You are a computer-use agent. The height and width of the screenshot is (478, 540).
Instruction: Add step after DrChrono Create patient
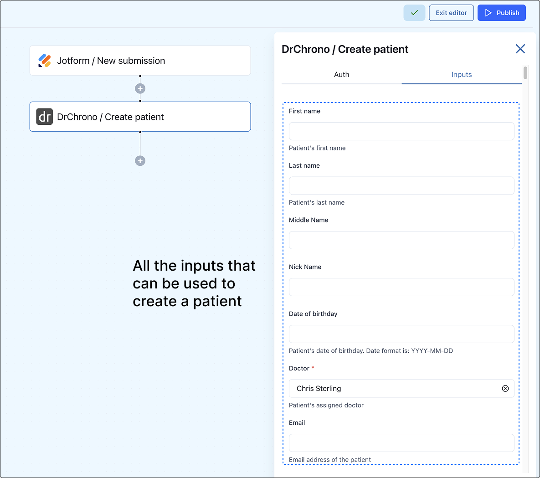click(140, 161)
